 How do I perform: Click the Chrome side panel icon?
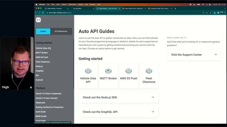(x=218, y=13)
